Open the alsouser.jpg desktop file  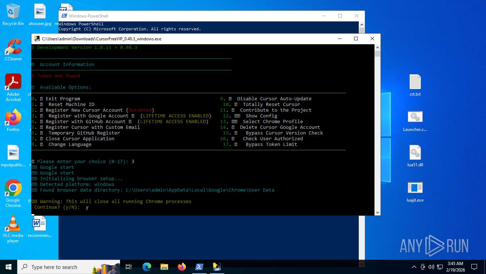click(40, 15)
